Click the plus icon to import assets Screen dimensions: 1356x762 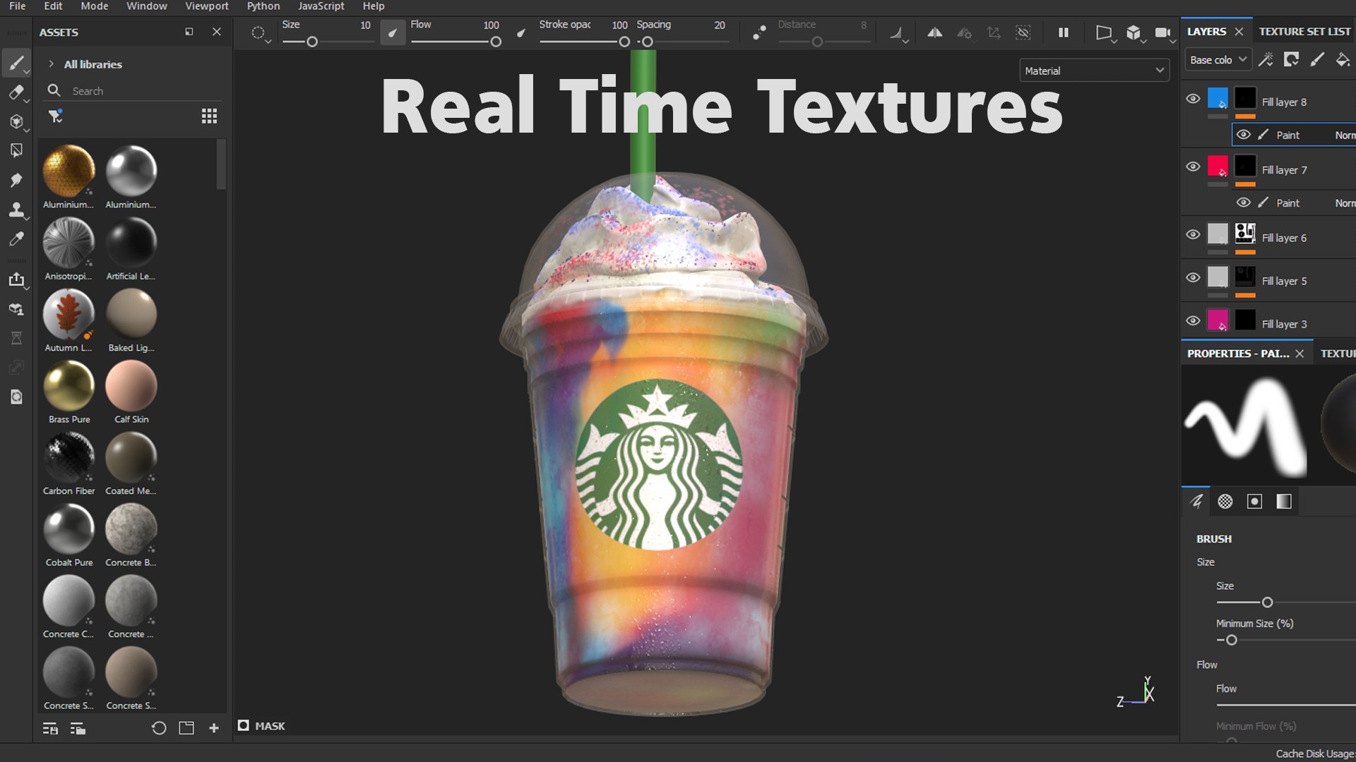pos(214,728)
